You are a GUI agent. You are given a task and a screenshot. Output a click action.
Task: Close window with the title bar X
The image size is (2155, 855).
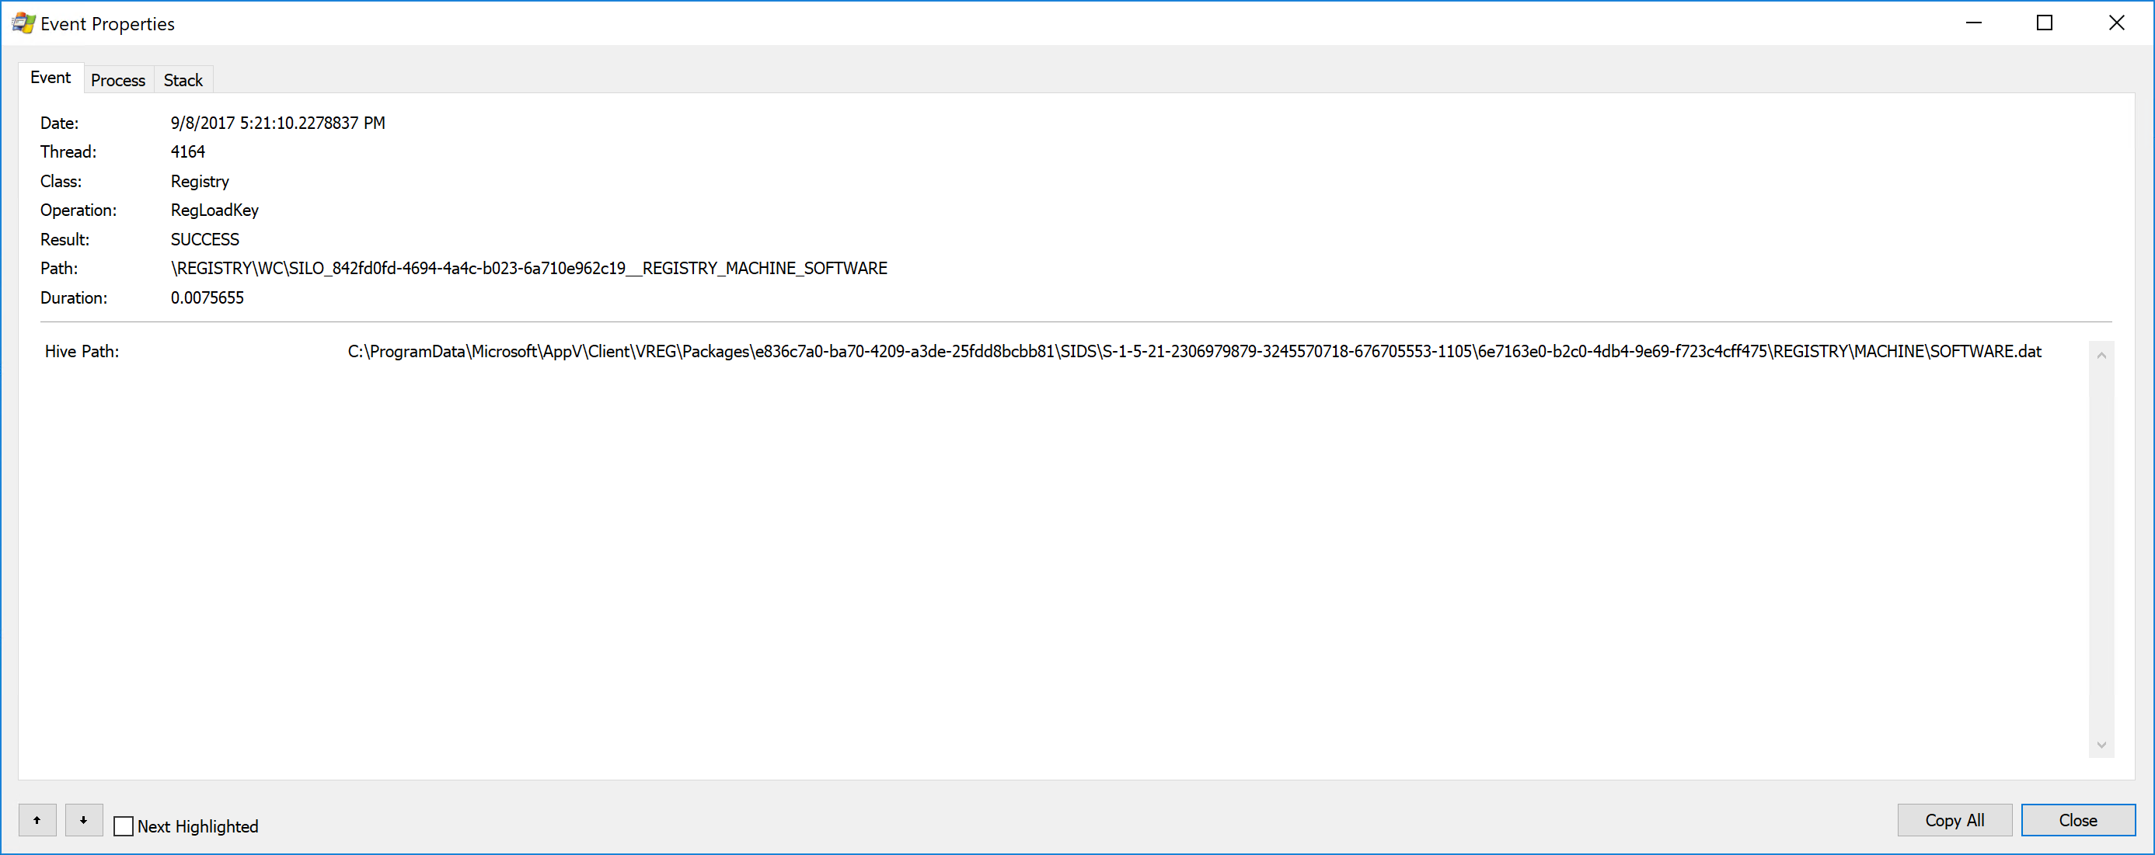pos(2116,23)
